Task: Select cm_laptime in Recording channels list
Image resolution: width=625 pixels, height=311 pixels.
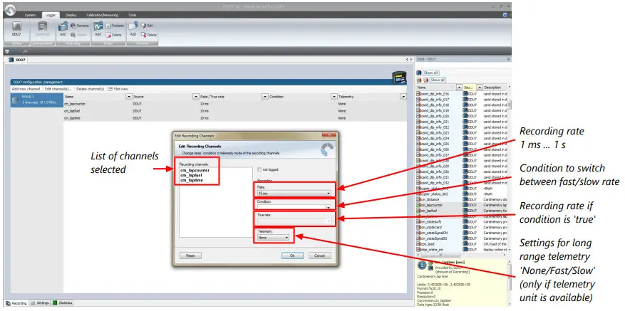Action: [x=192, y=180]
